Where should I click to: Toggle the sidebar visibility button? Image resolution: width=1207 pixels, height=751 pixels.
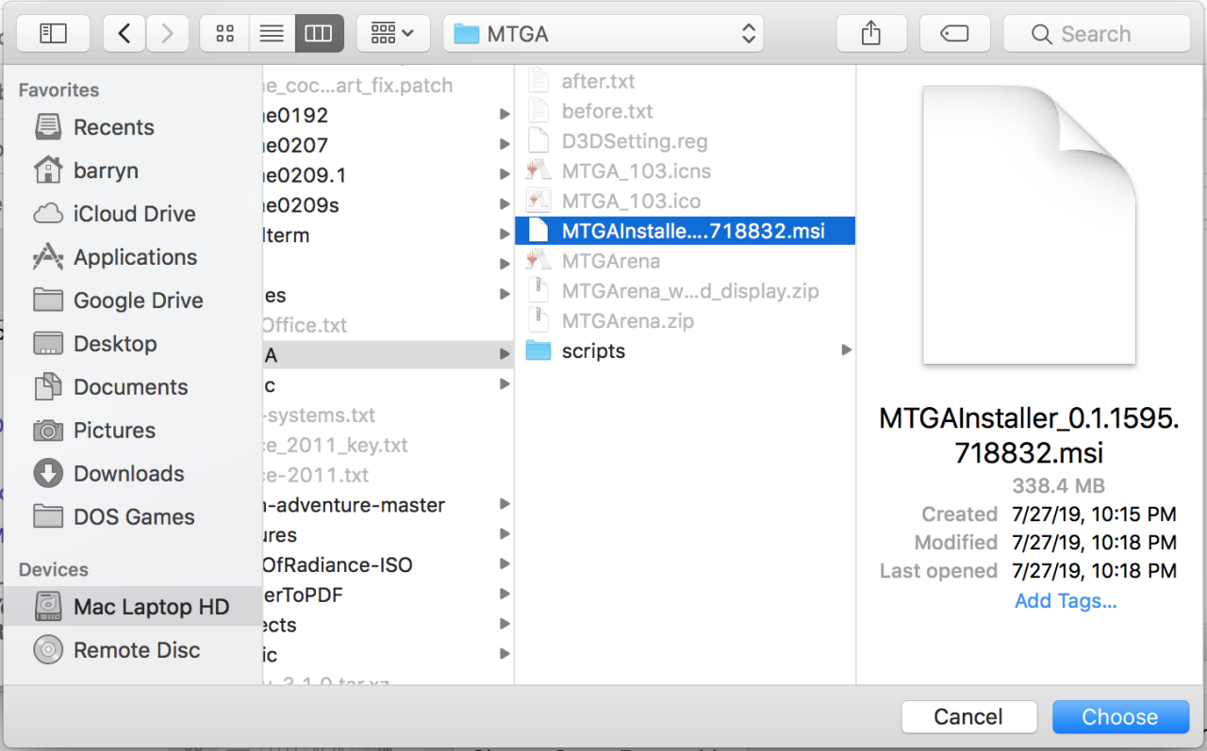coord(54,34)
